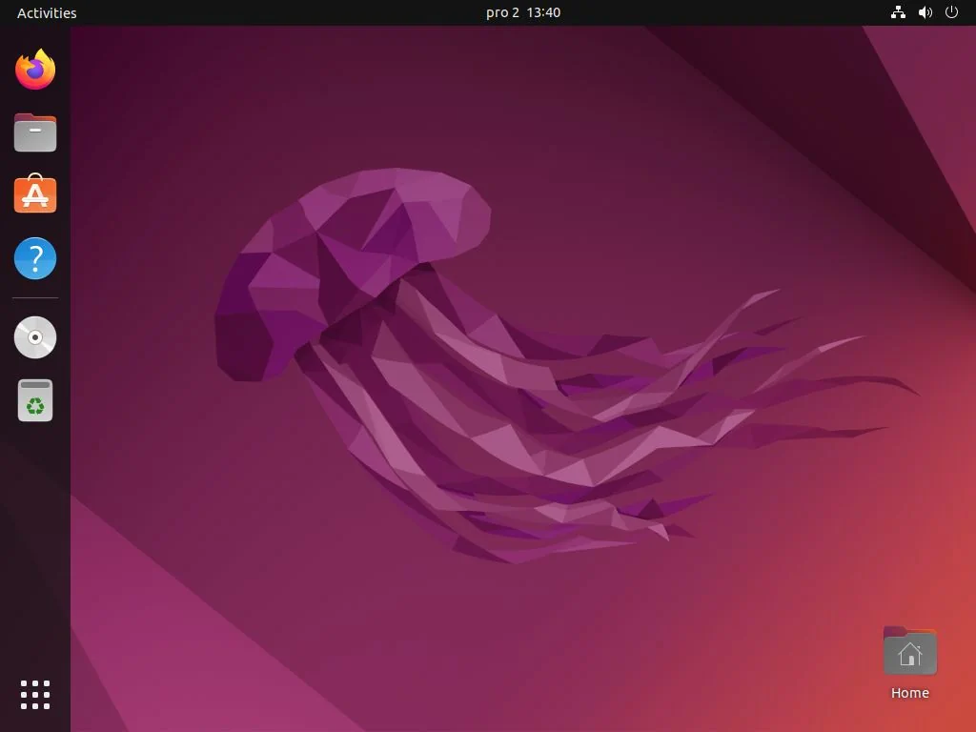
Task: Click the pro 2 workspace indicator
Action: click(498, 12)
